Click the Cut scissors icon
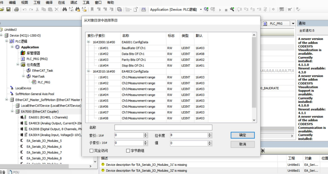Image resolution: width=328 pixels, height=174 pixels. point(37,9)
